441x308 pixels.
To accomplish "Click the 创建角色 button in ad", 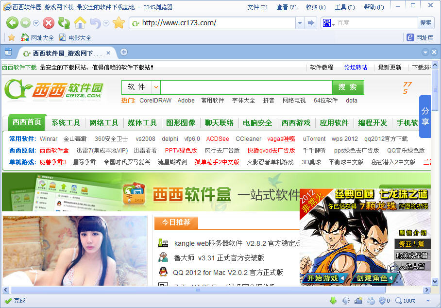I will pyautogui.click(x=374, y=278).
